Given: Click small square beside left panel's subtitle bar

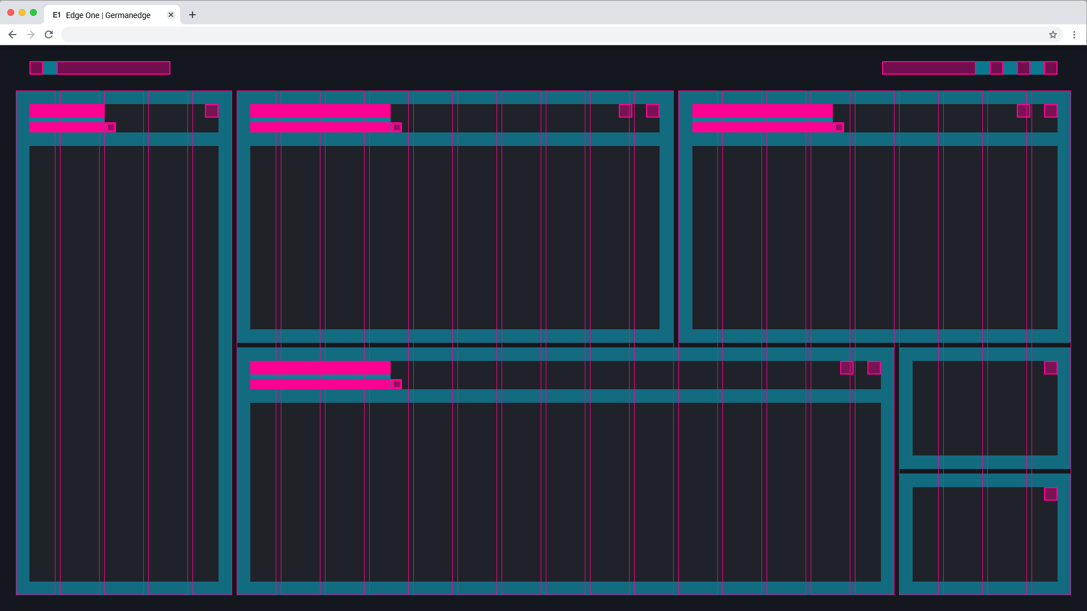Looking at the screenshot, I should point(112,127).
